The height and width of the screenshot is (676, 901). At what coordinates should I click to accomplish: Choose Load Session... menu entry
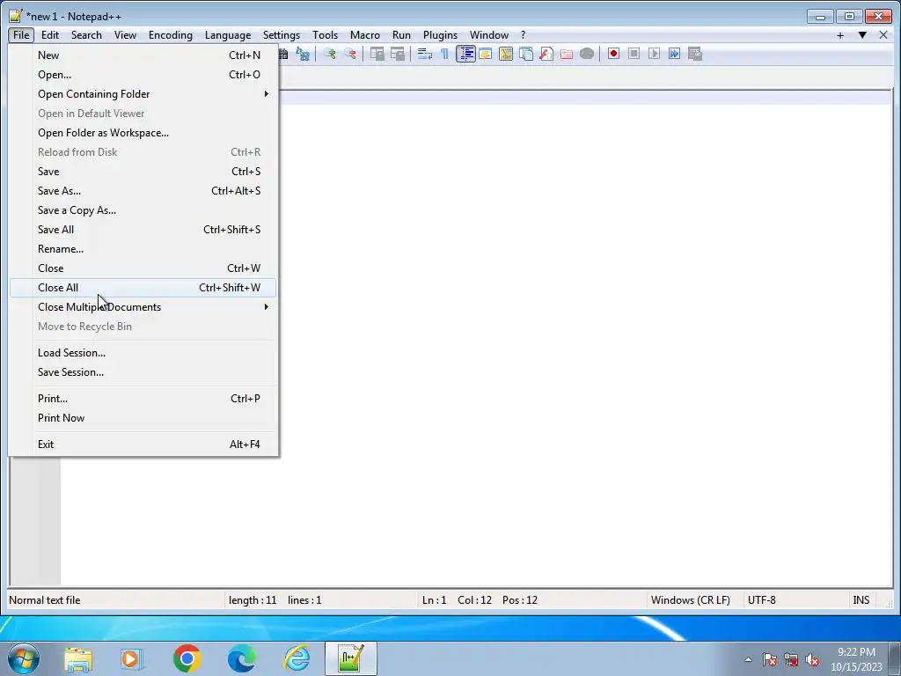[143, 353]
